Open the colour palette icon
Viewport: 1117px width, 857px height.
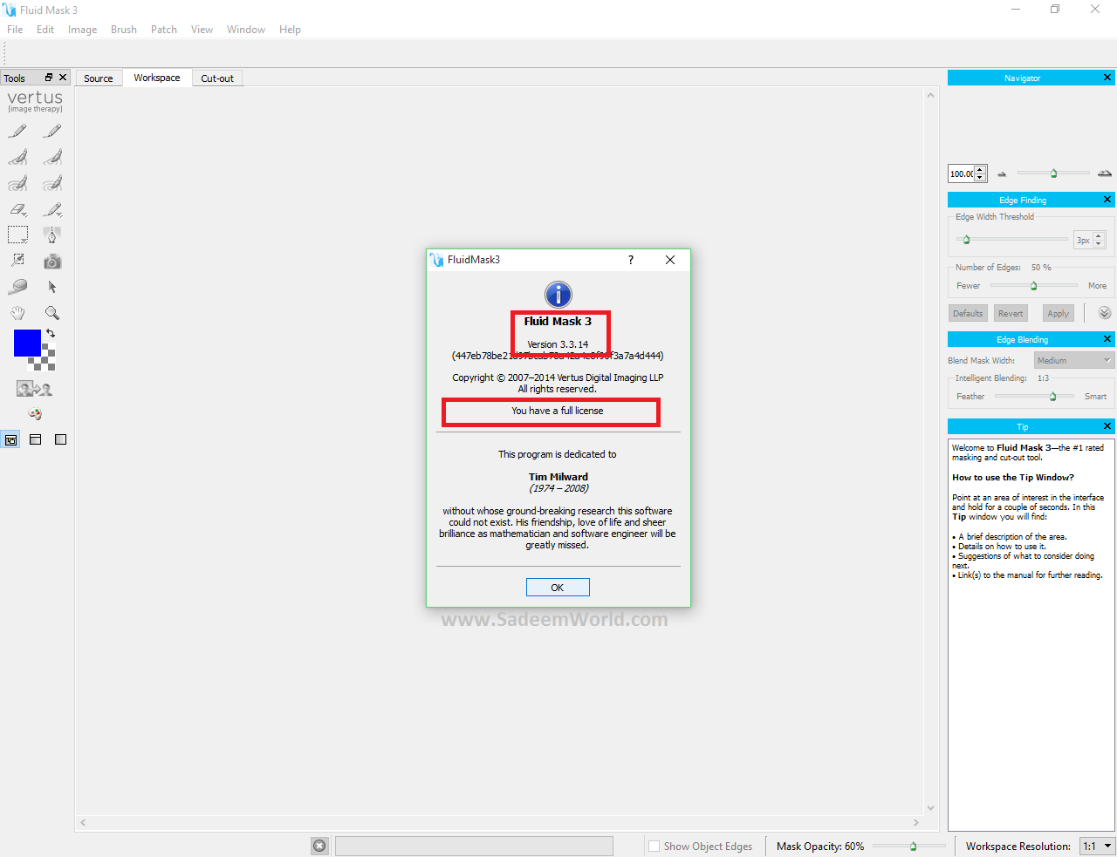tap(35, 414)
